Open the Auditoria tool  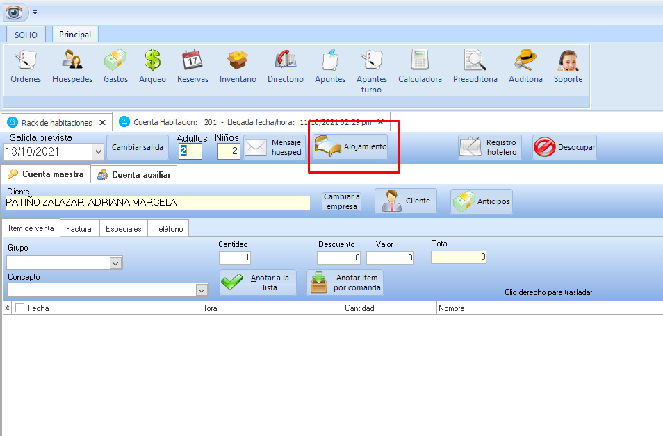pos(525,67)
